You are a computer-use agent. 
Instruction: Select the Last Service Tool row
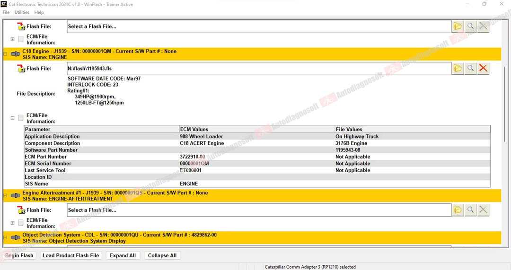coord(257,170)
